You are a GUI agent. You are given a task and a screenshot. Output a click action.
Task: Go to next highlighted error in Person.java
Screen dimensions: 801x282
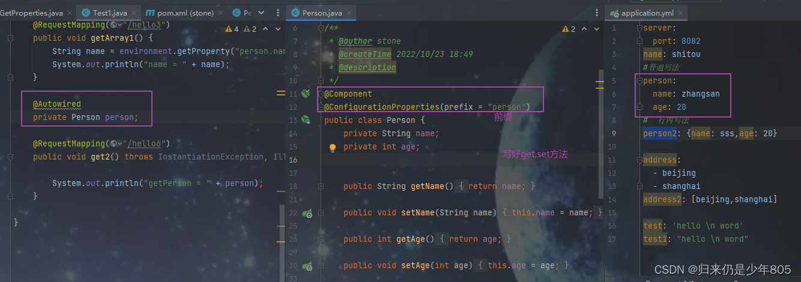(x=596, y=29)
